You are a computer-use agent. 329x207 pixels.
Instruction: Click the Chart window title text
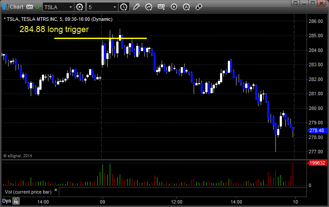[16, 7]
